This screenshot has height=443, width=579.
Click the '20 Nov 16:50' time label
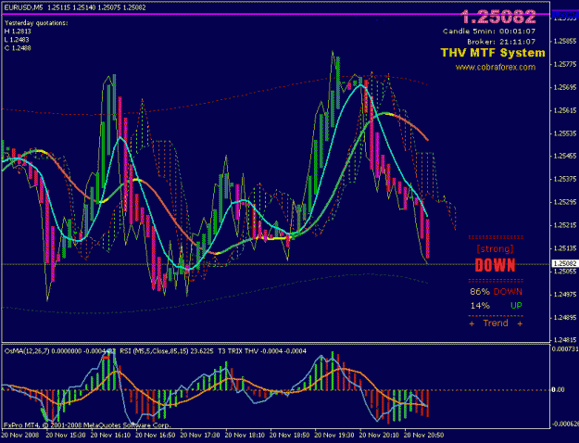(x=155, y=436)
